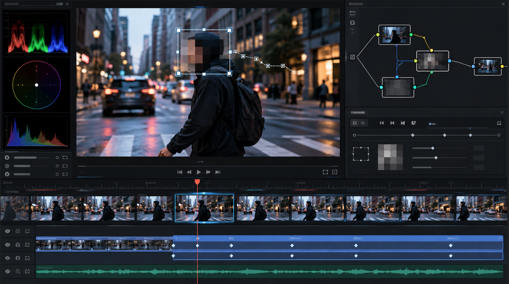Viewport: 509px width, 284px height.
Task: Play the video in the viewer
Action: [x=199, y=172]
